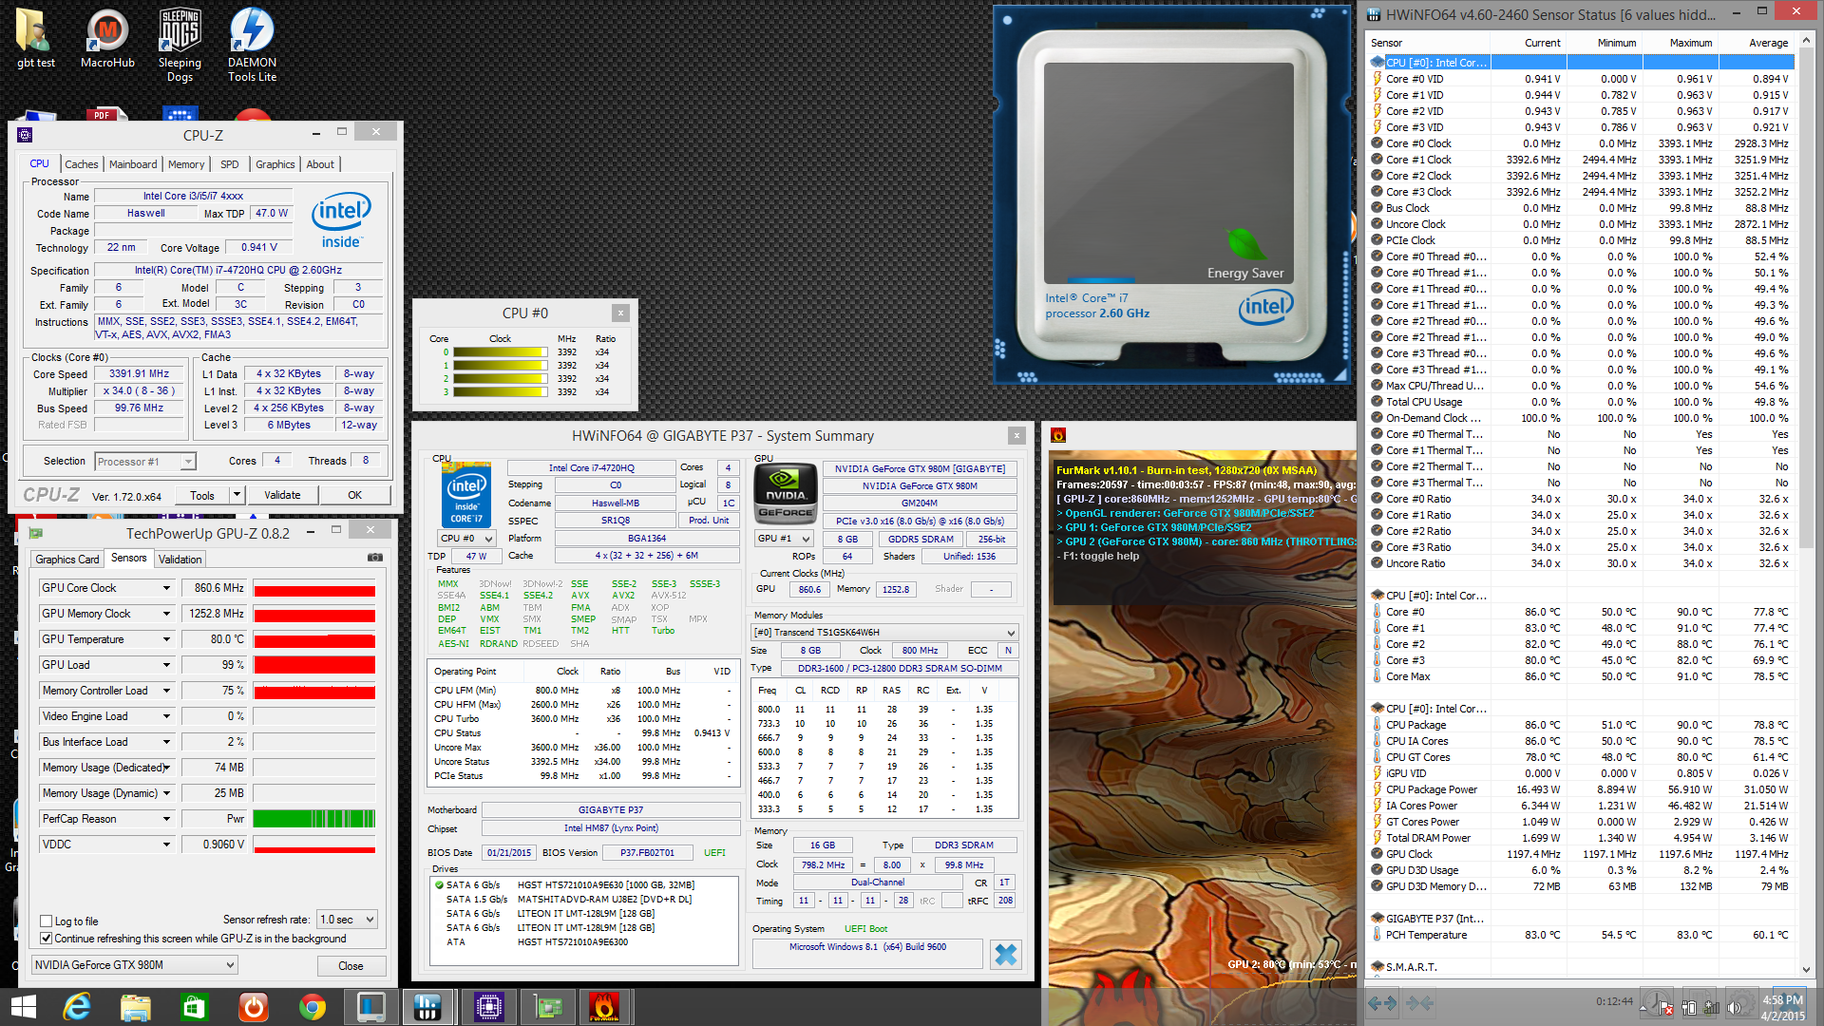Click the Intel Core i7 logo in System Summary
Viewport: 1824px width, 1026px height.
[466, 494]
